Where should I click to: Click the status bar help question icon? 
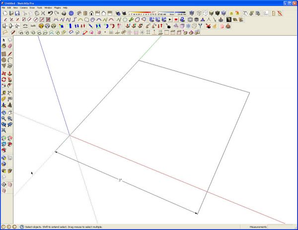[x=22, y=227]
